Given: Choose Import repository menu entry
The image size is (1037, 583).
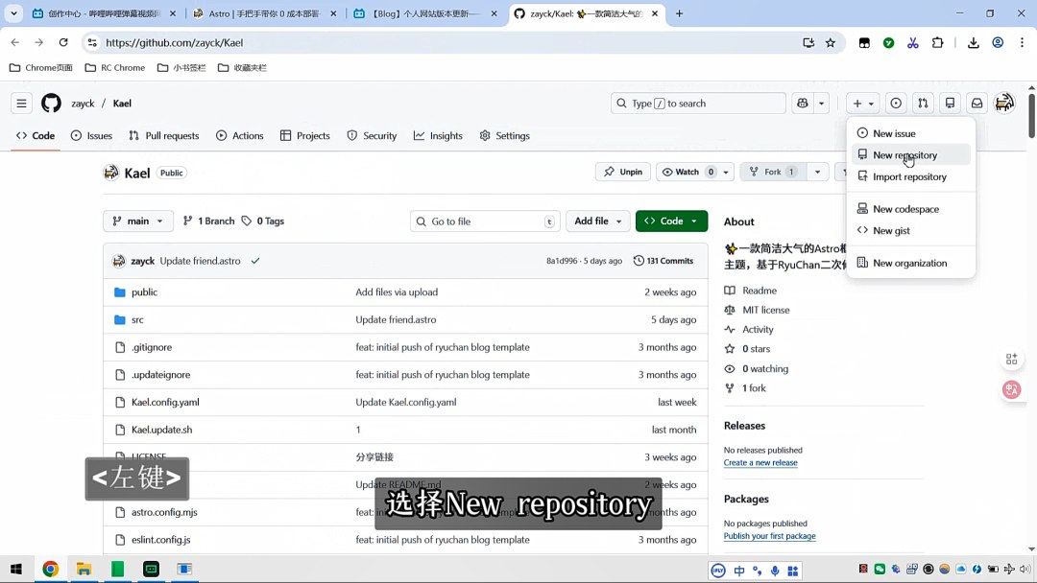Looking at the screenshot, I should (909, 177).
